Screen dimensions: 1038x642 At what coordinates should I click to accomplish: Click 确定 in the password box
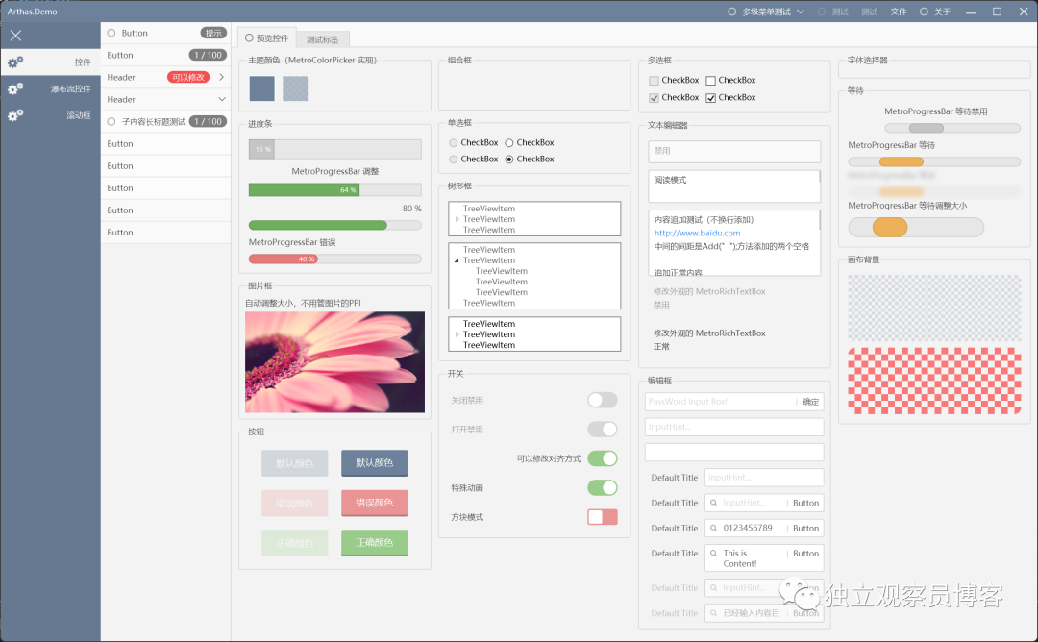tap(811, 402)
